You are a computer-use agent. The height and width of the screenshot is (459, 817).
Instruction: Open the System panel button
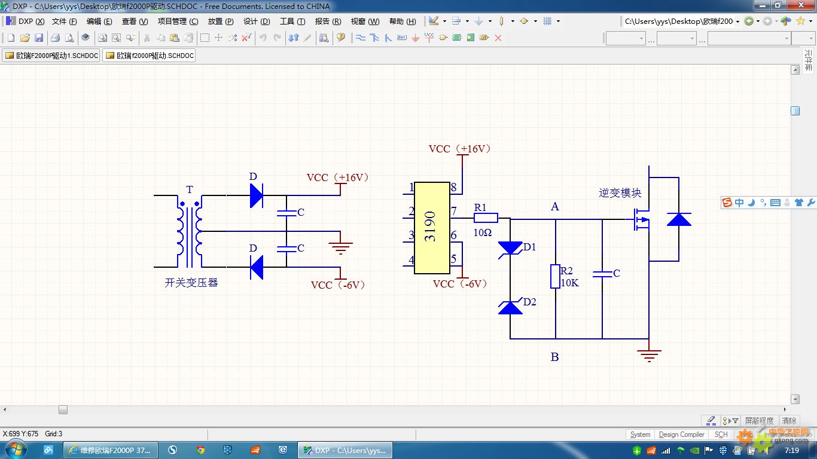640,434
